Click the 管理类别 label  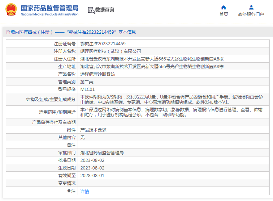pos(67,82)
